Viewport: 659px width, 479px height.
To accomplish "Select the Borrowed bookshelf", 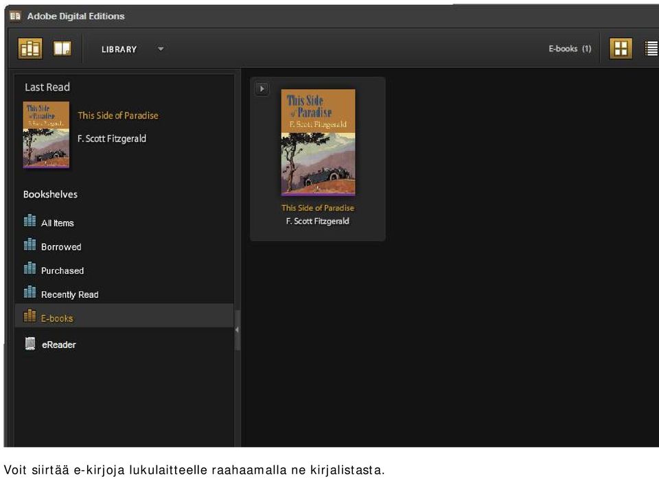I will coord(124,246).
